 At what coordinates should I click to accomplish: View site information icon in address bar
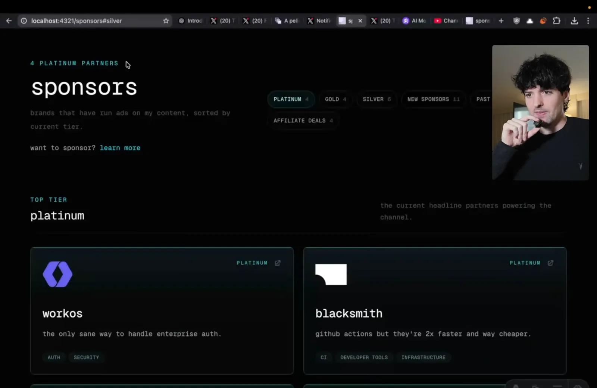coord(24,21)
